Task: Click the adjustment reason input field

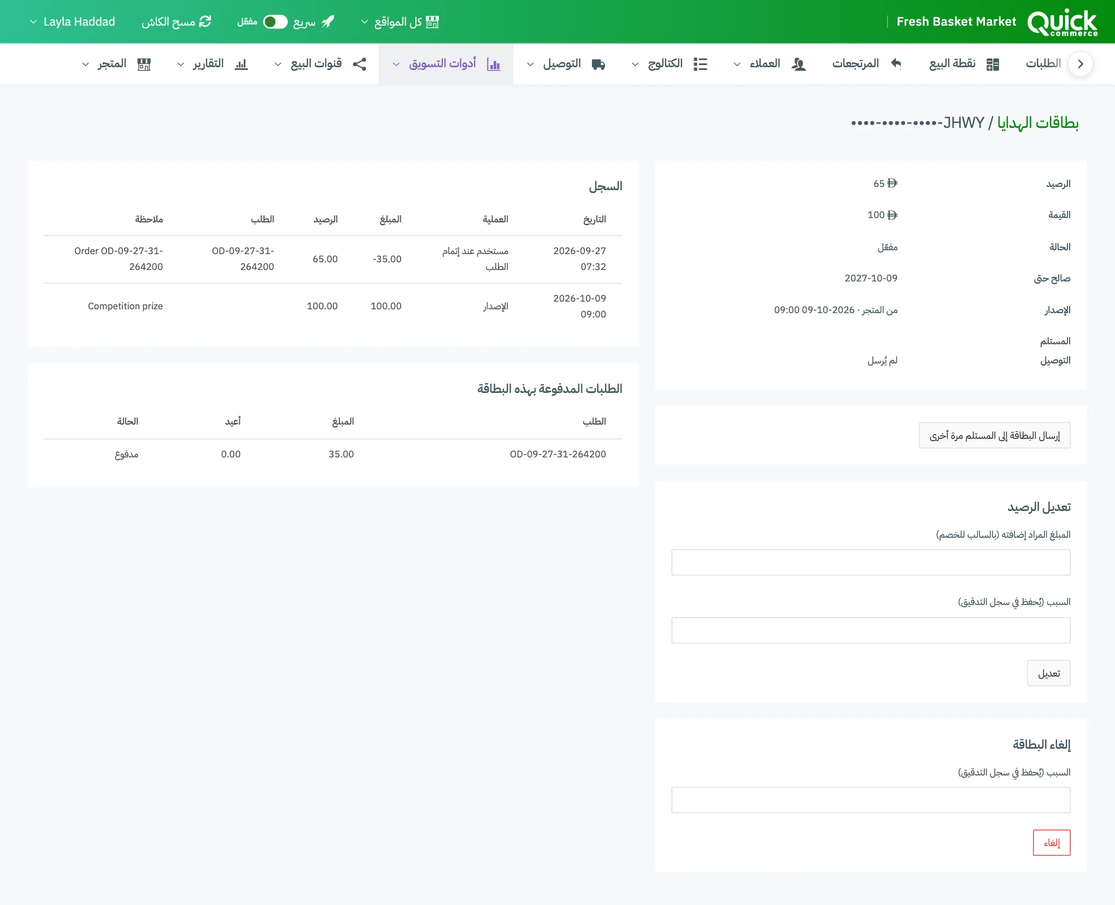Action: coord(871,631)
